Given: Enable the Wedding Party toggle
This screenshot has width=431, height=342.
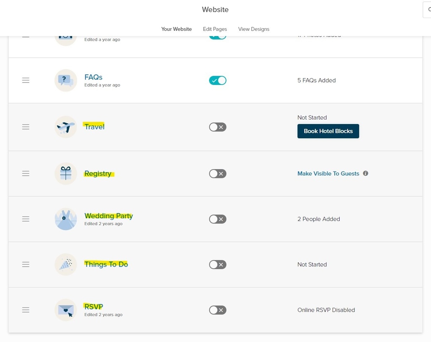Looking at the screenshot, I should [218, 219].
